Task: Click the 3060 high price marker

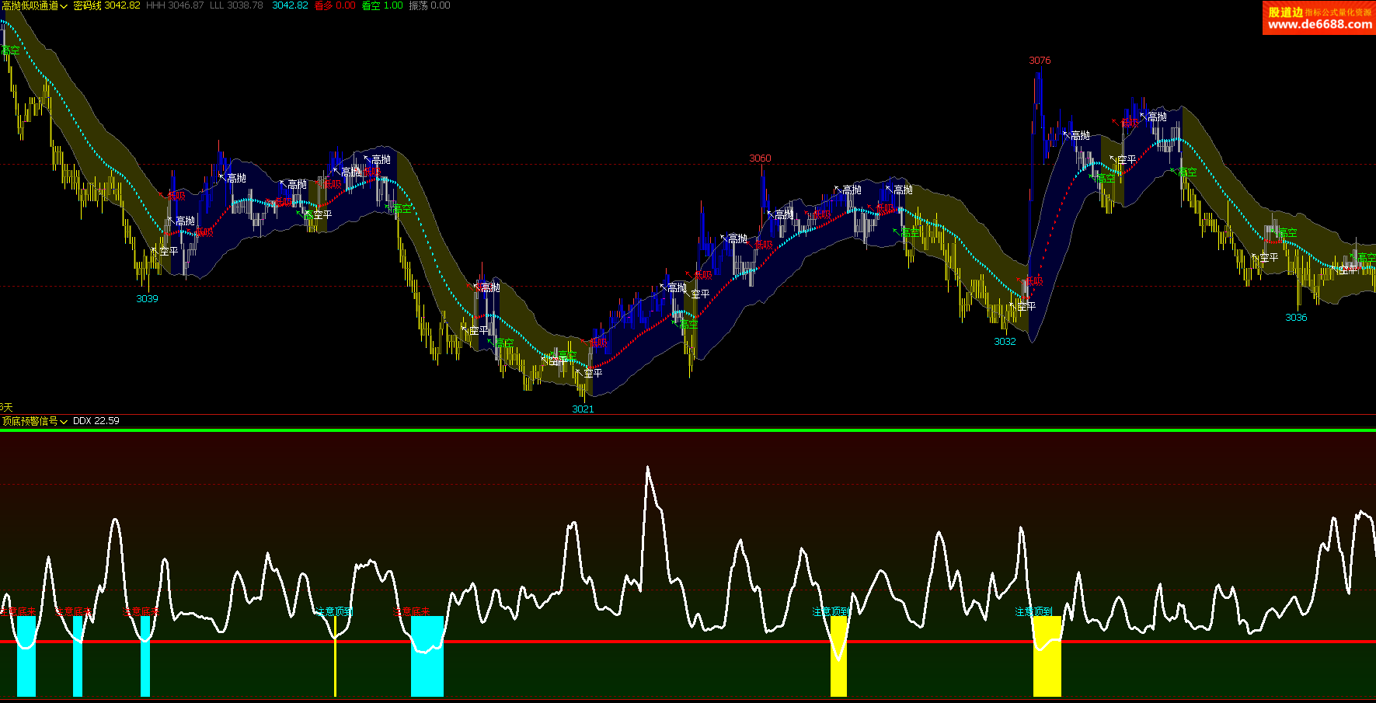Action: tap(760, 158)
